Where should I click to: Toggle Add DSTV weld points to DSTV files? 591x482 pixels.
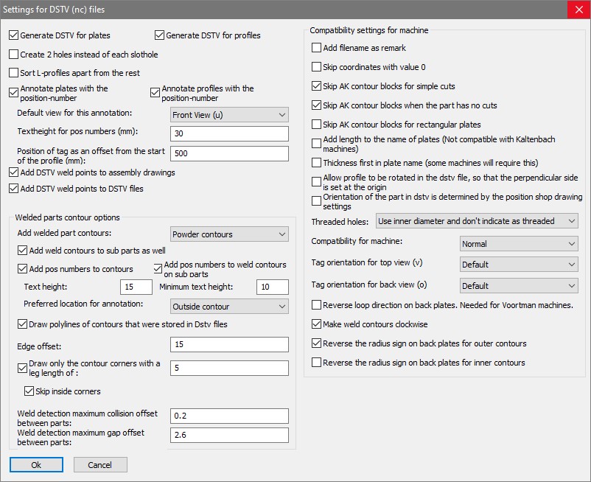click(x=13, y=189)
